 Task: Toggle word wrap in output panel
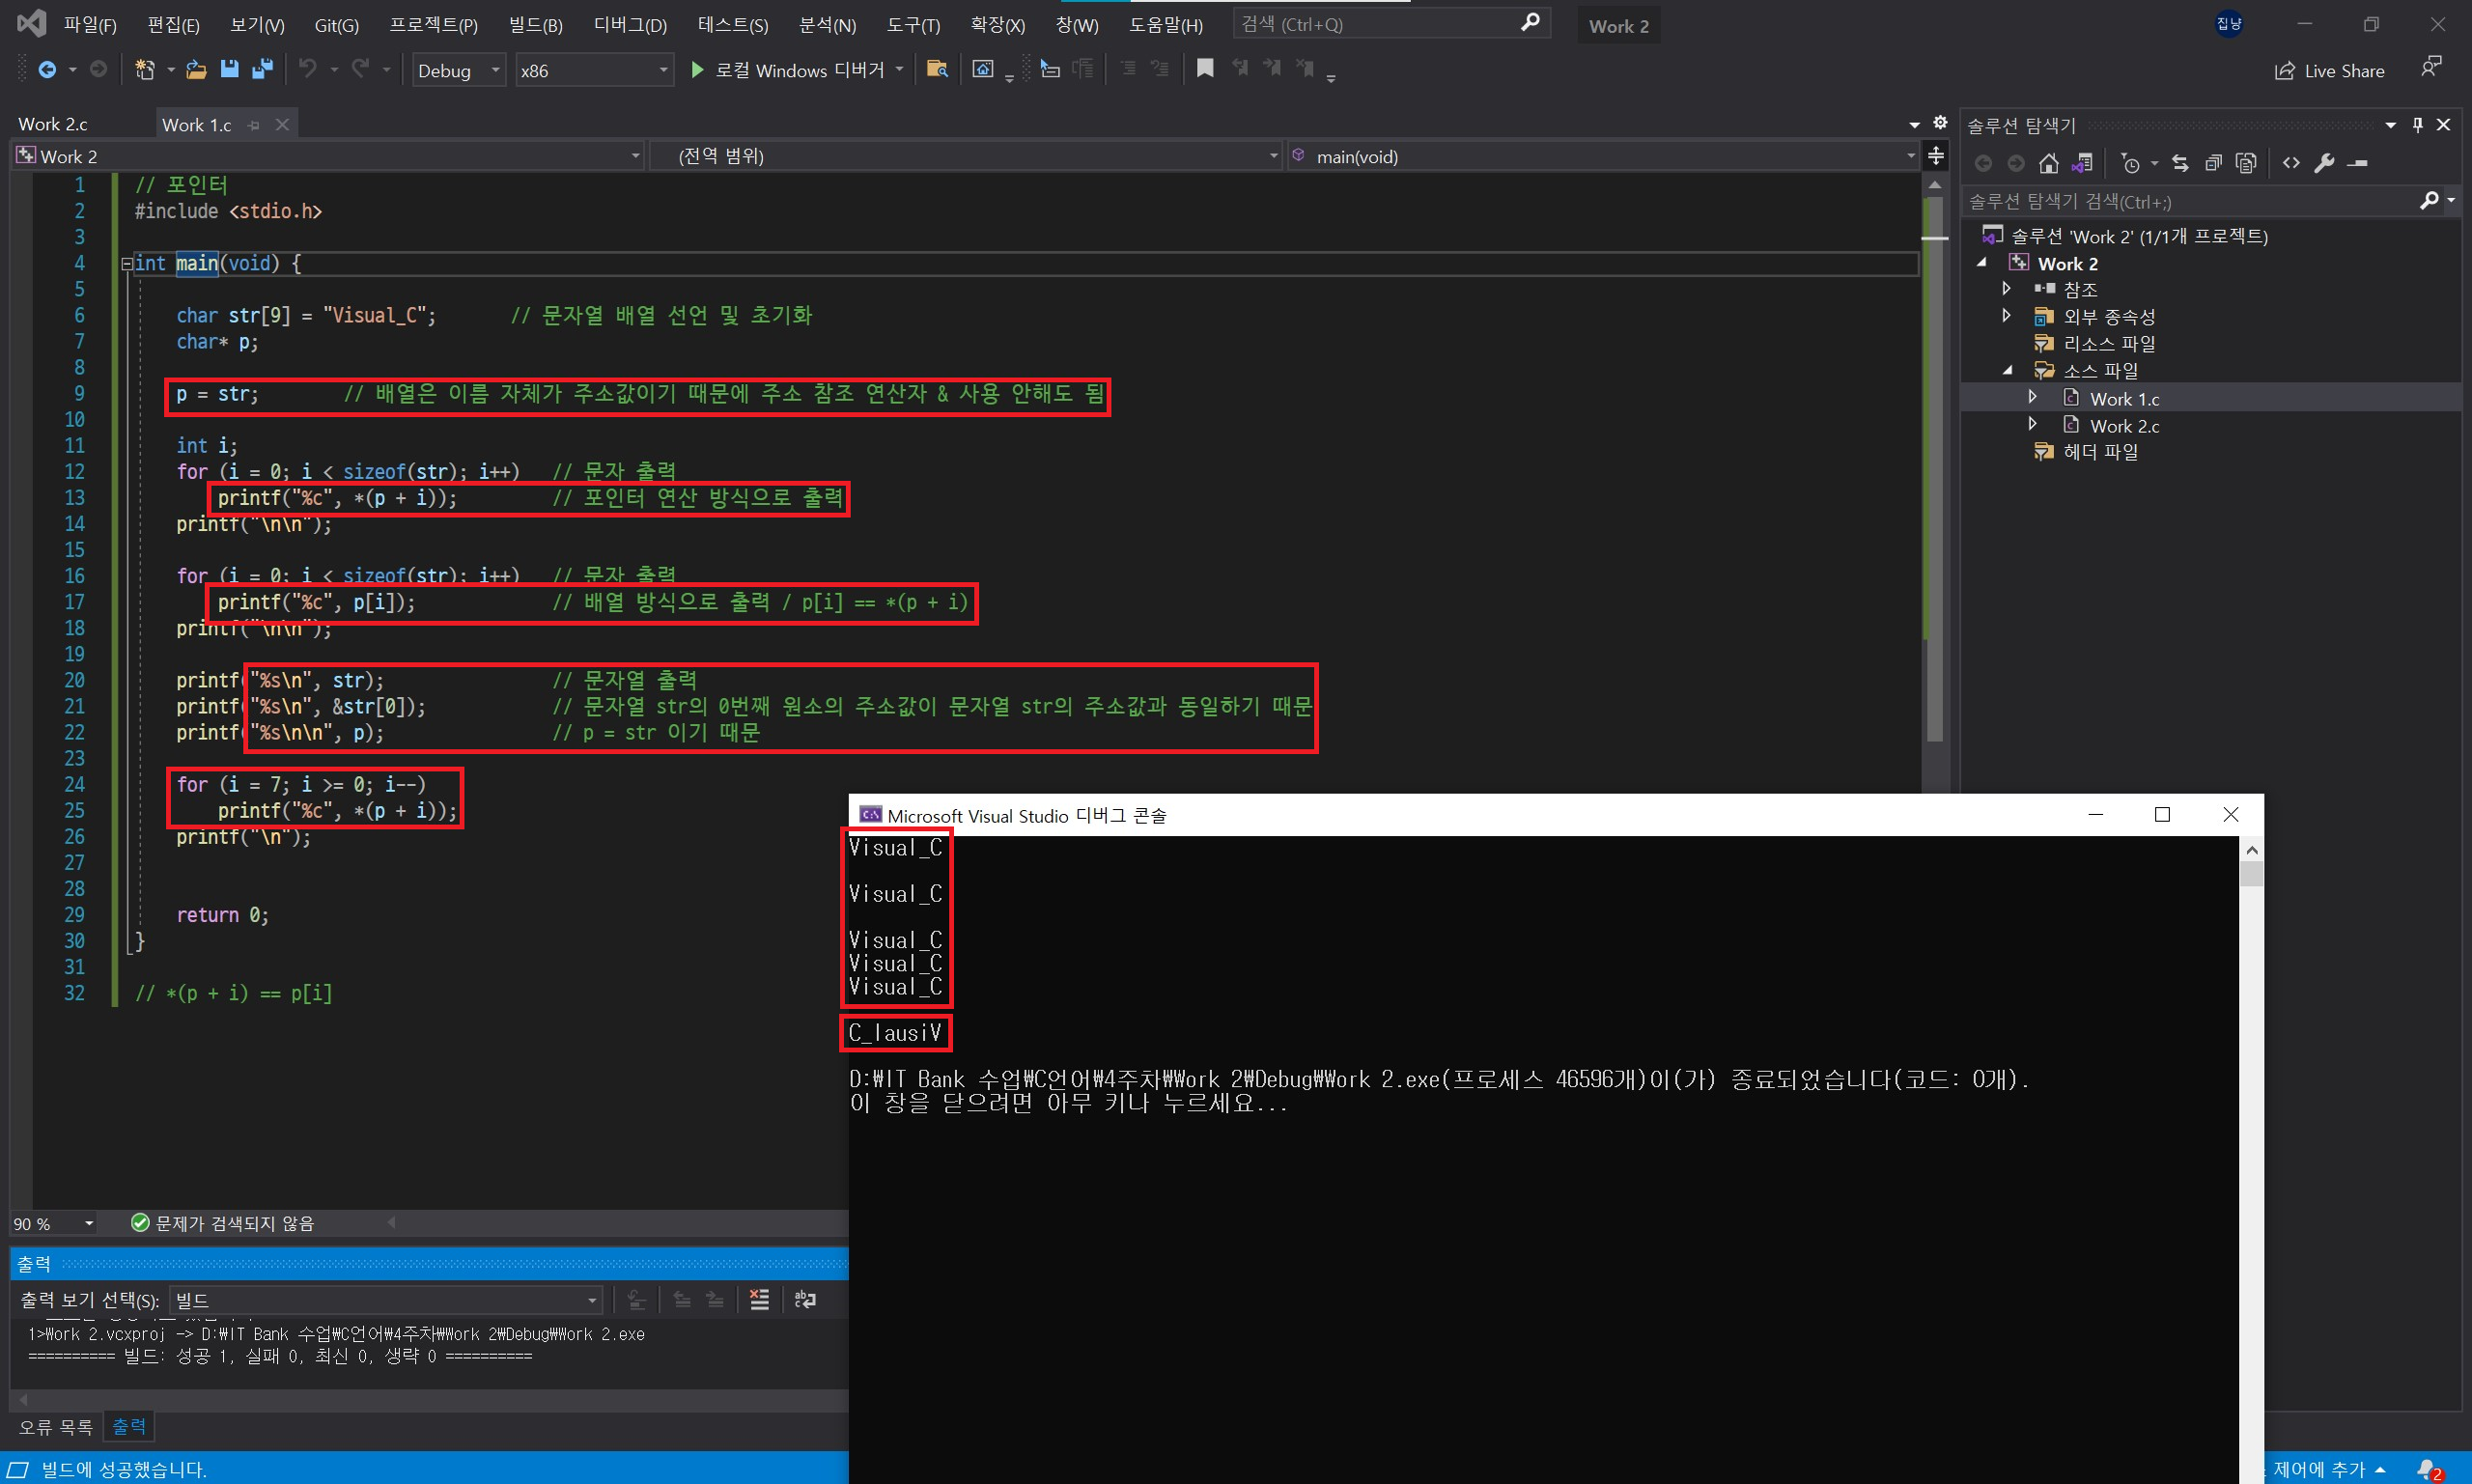pyautogui.click(x=805, y=1299)
